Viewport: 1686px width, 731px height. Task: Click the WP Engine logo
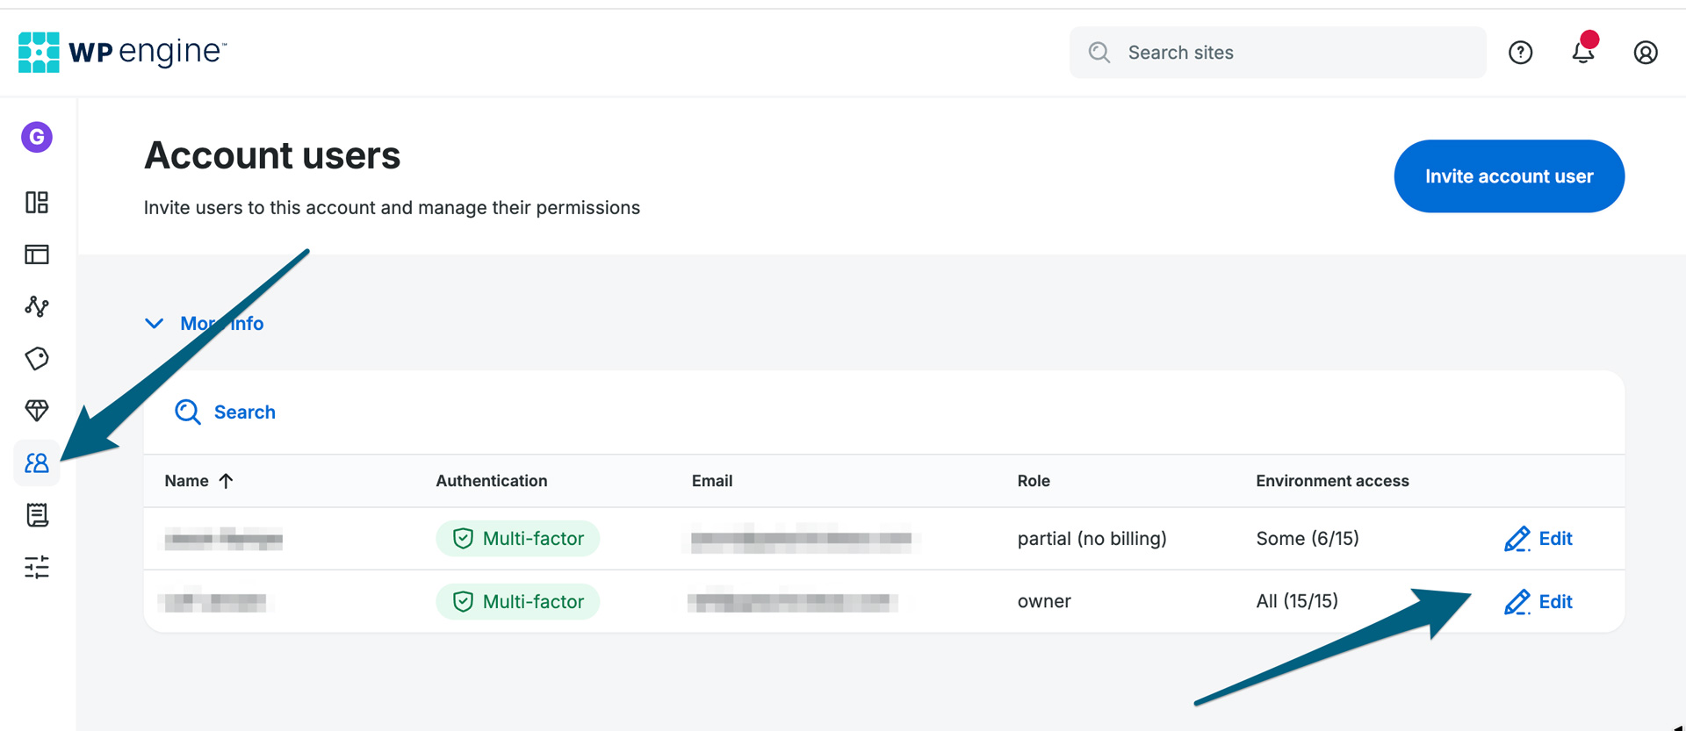click(122, 53)
